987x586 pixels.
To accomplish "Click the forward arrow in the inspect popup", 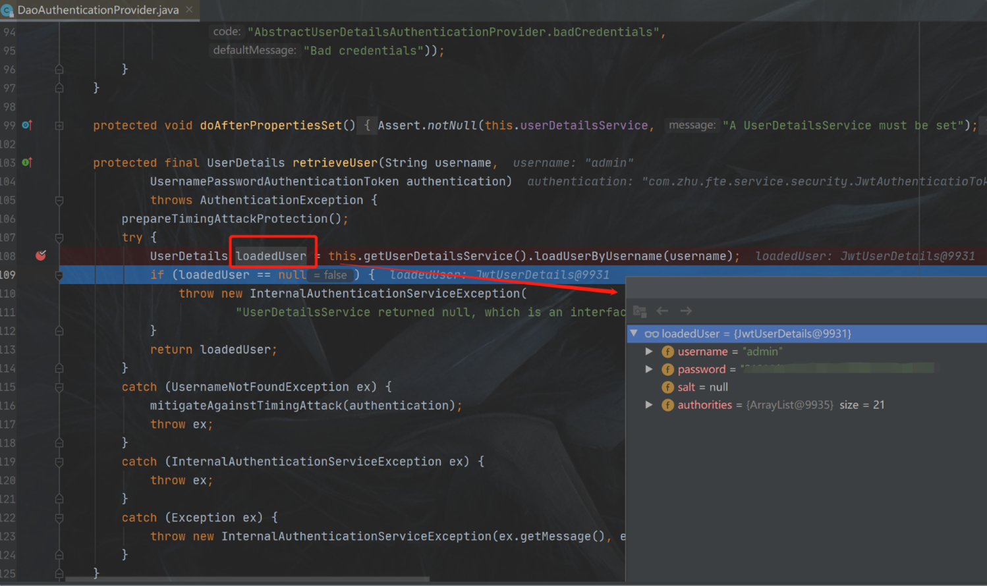I will coord(686,311).
